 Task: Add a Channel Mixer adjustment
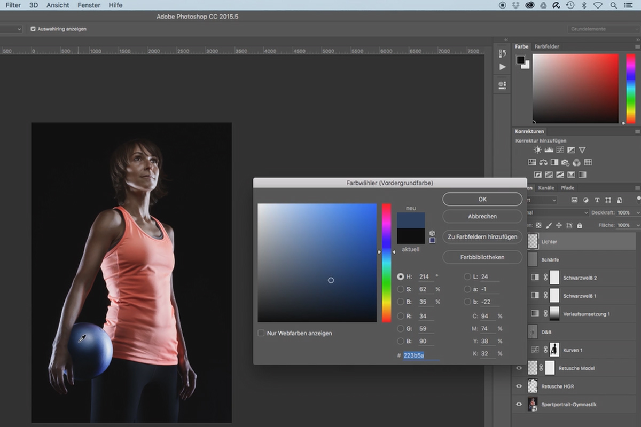tap(577, 162)
